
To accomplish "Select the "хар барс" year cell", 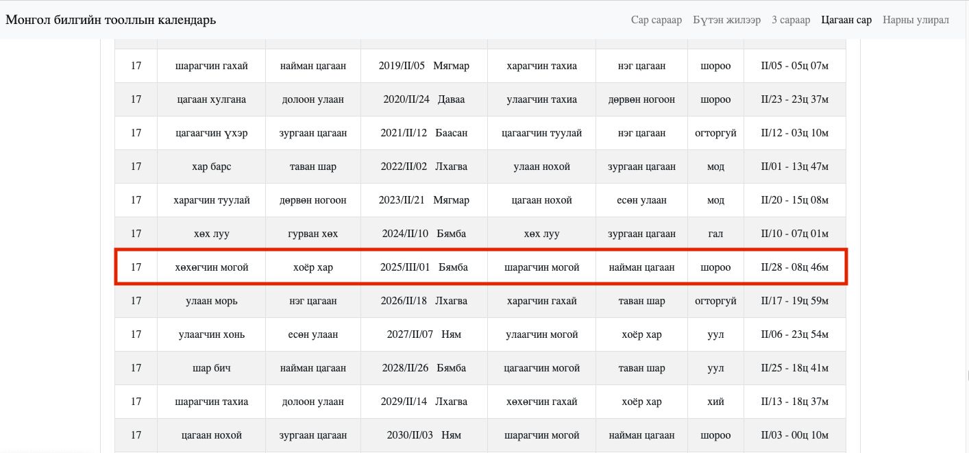I will (x=212, y=167).
